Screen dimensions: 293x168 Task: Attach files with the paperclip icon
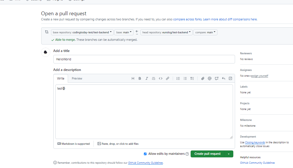click(x=202, y=78)
